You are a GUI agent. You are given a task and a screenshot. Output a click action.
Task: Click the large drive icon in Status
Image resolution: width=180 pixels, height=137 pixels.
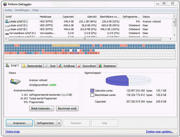(15, 81)
